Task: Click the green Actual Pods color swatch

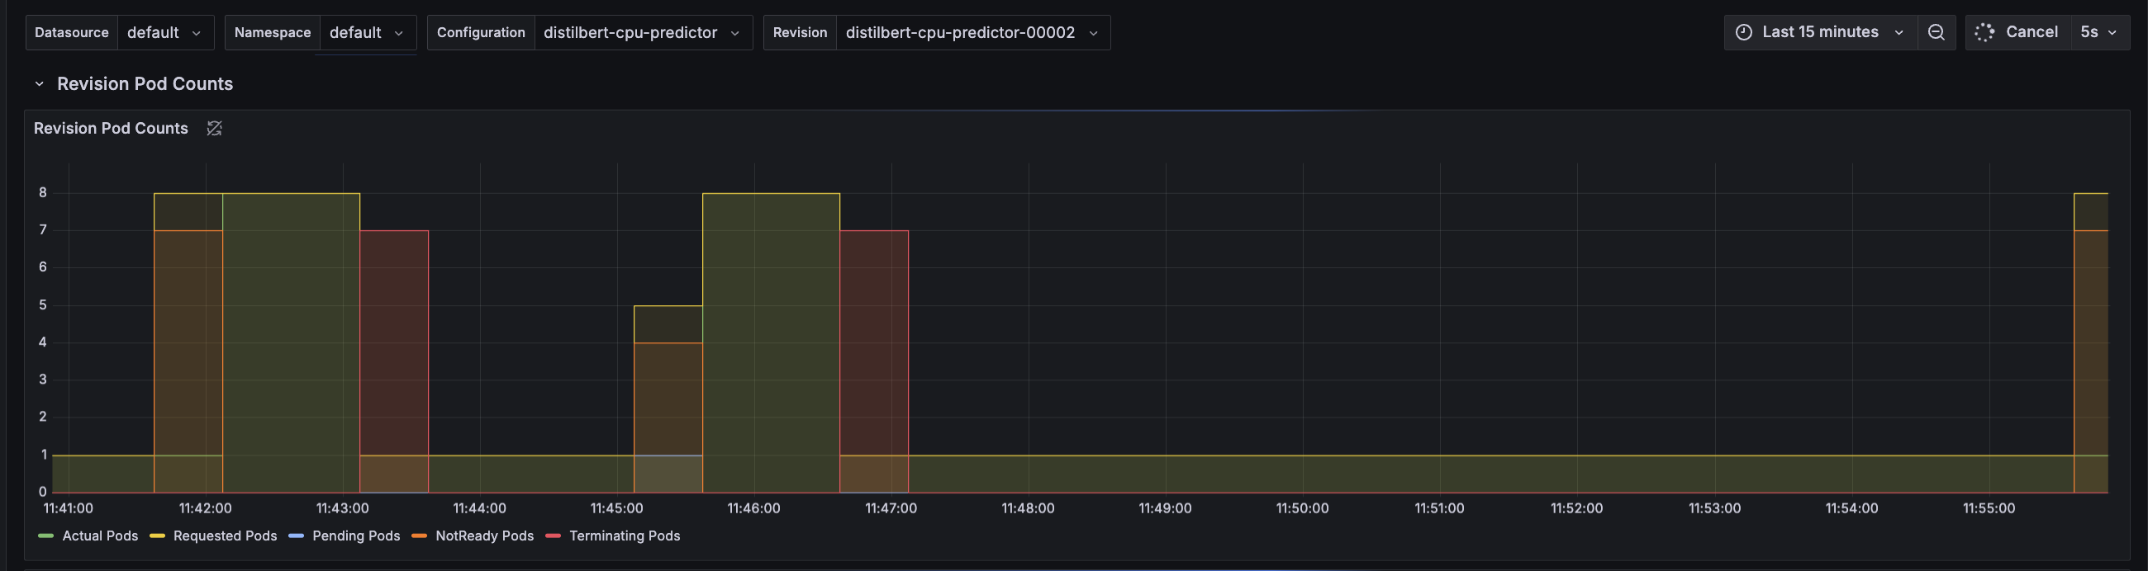Action: click(46, 536)
